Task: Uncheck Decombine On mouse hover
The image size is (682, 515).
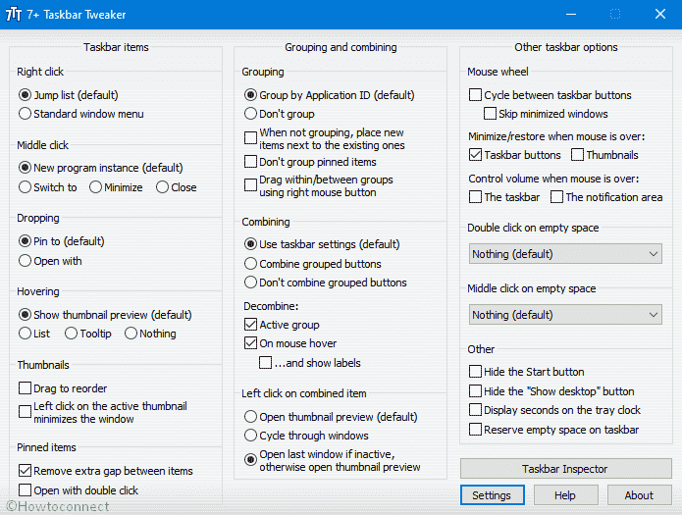Action: point(250,343)
